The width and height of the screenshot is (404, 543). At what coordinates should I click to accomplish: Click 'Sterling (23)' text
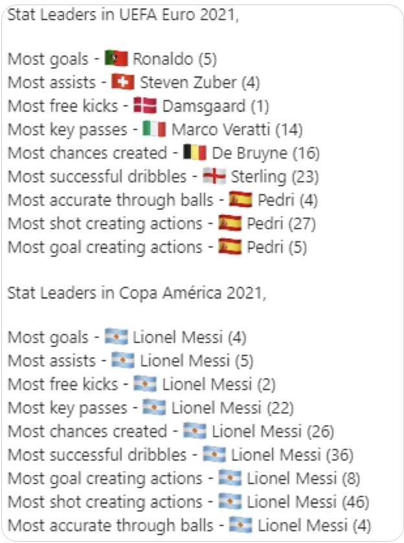(x=275, y=177)
